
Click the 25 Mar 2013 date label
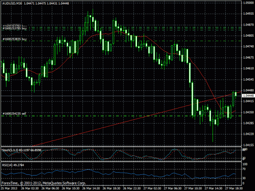click(9, 189)
